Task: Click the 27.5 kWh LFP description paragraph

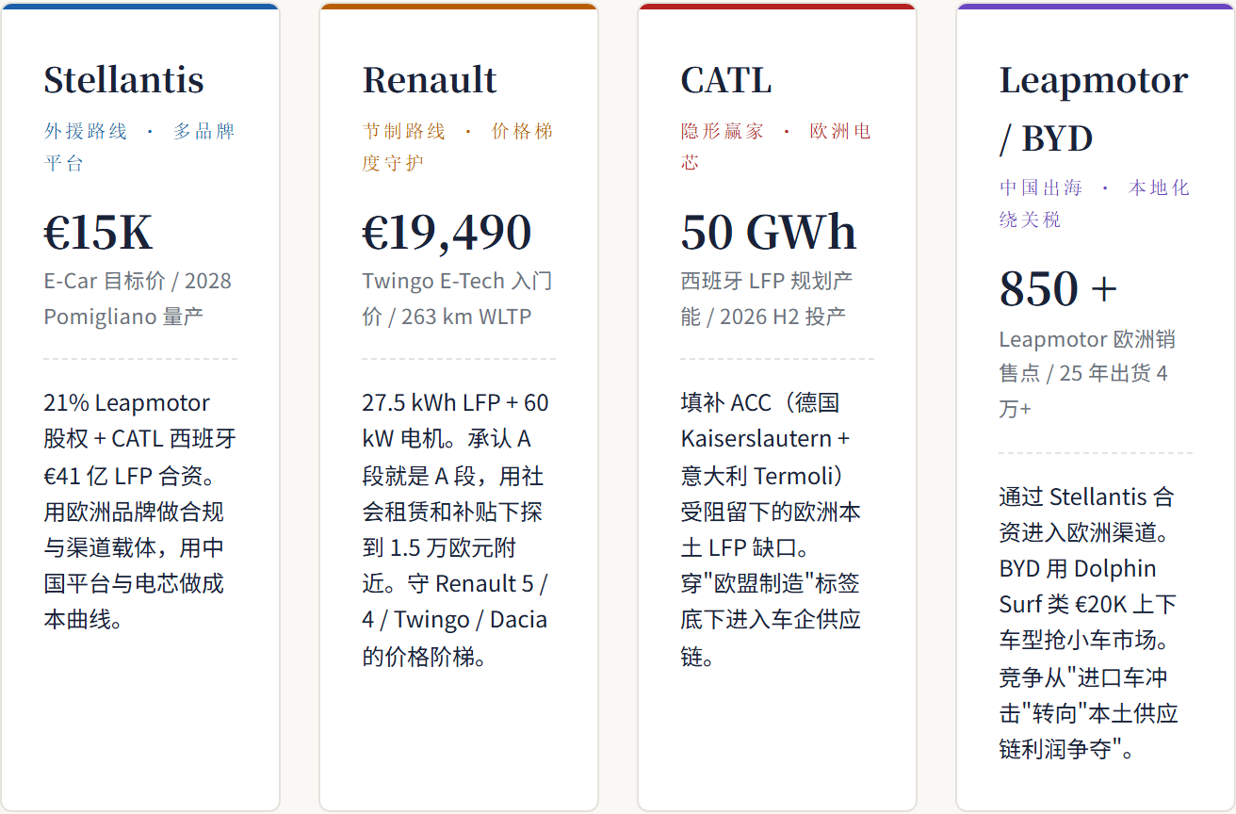Action: pyautogui.click(x=456, y=529)
